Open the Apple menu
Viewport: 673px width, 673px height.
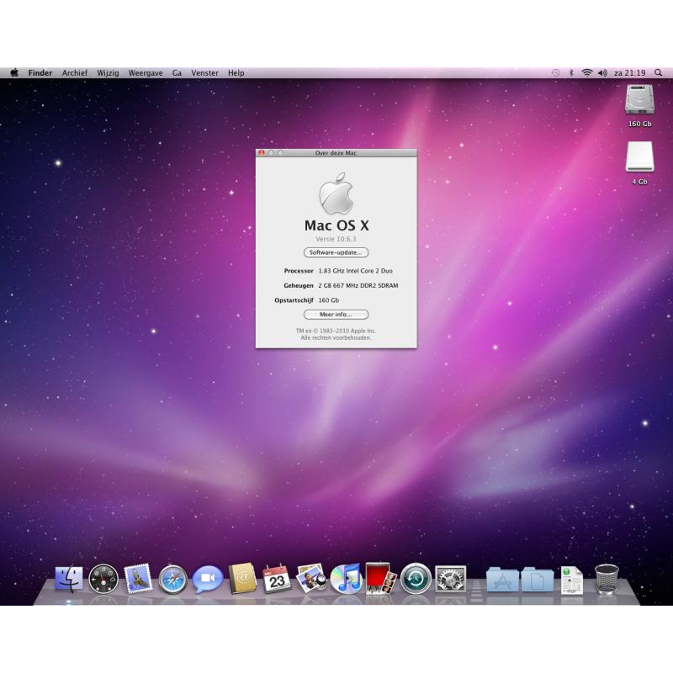pos(14,72)
